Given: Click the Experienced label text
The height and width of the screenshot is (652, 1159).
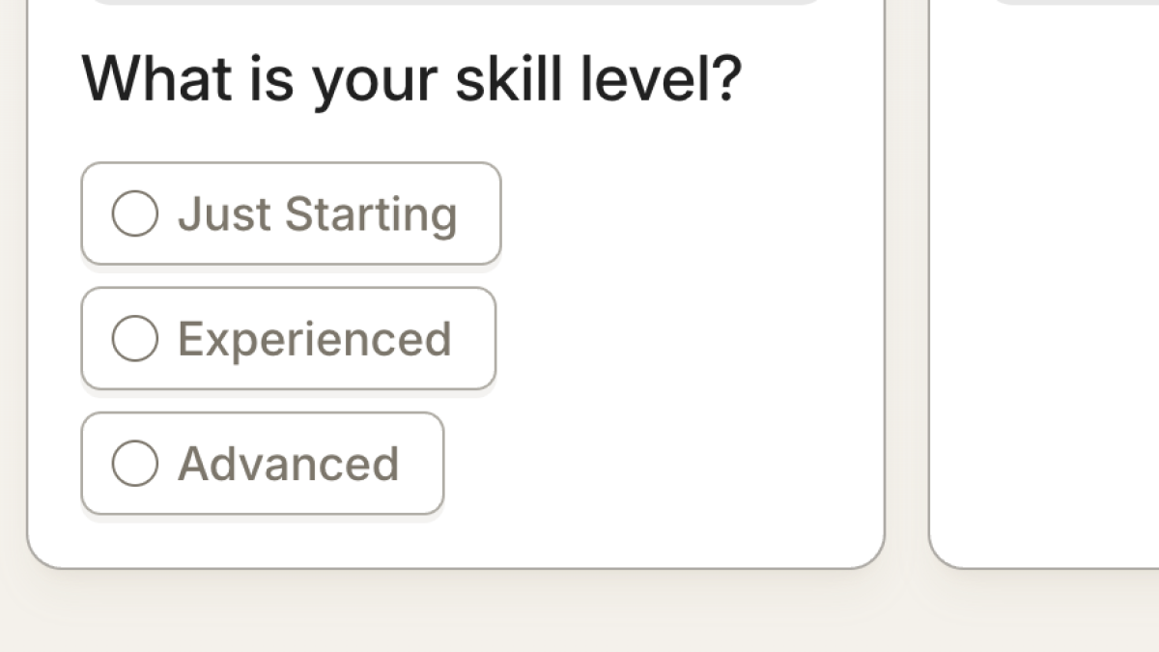Looking at the screenshot, I should 314,339.
